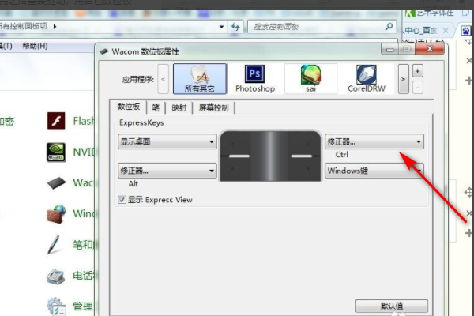Image resolution: width=474 pixels, height=316 pixels.
Task: Open the administrative tools gear icon
Action: click(x=56, y=307)
